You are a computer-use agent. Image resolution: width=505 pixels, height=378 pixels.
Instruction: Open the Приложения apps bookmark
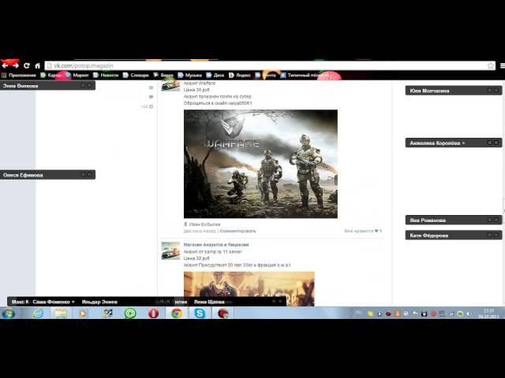19,76
